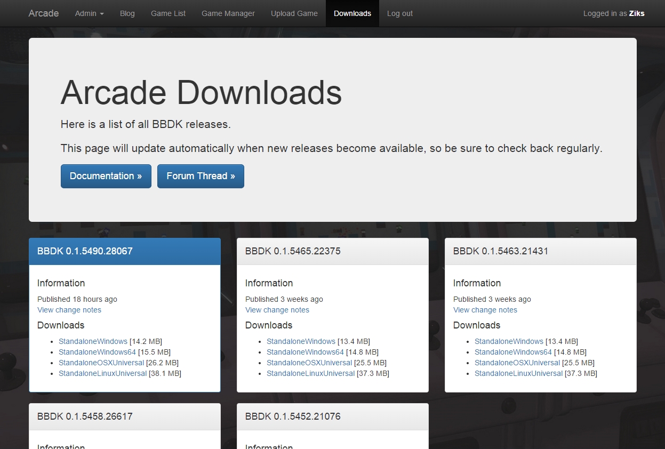Open the Game Manager page
The image size is (665, 449).
point(228,13)
